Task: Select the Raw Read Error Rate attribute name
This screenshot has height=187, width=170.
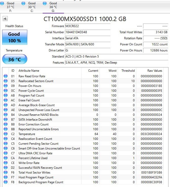Action: 32,76
